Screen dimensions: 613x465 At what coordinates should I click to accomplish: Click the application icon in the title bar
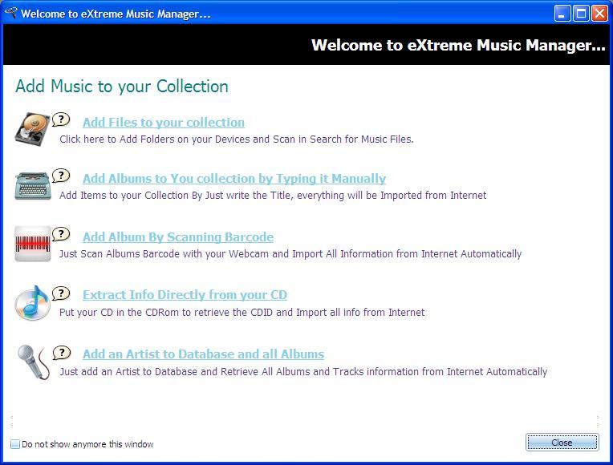pos(11,13)
